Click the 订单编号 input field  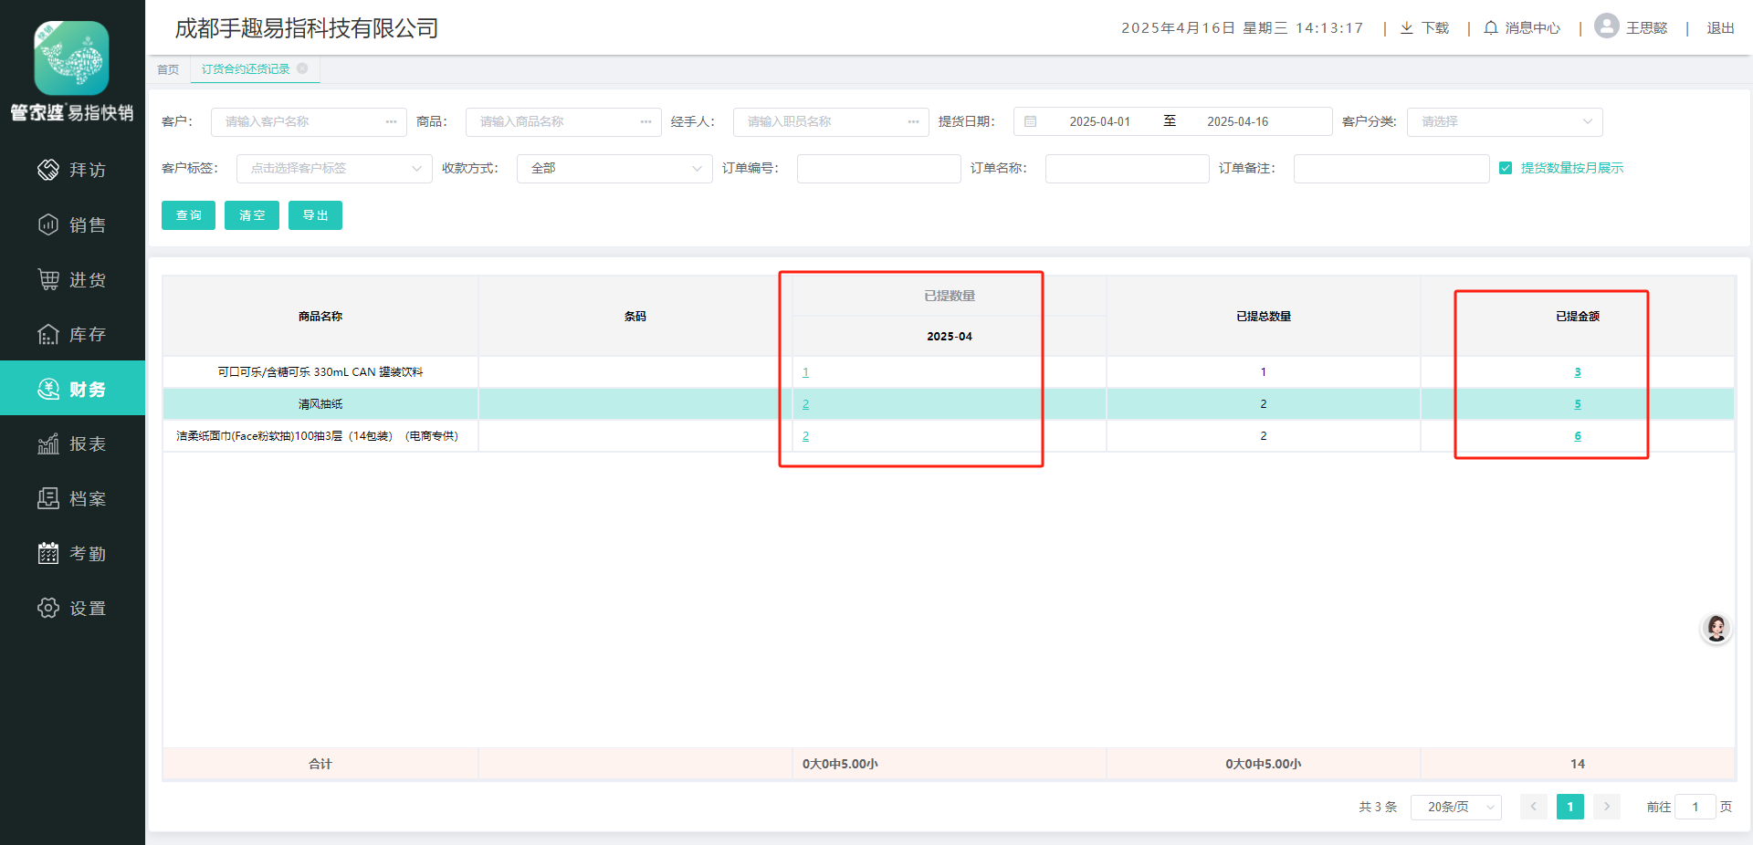click(x=878, y=168)
